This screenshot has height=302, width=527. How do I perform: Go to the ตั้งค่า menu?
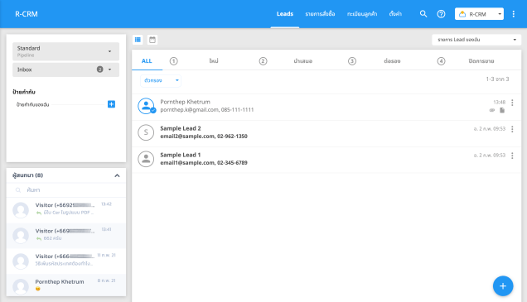pos(395,14)
